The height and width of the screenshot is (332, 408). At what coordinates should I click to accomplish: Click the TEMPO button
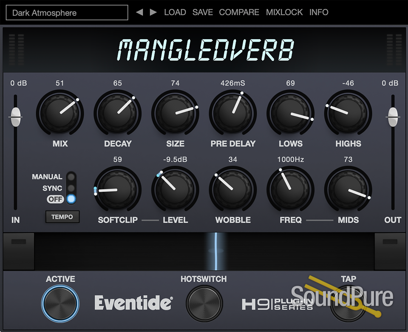pyautogui.click(x=62, y=217)
